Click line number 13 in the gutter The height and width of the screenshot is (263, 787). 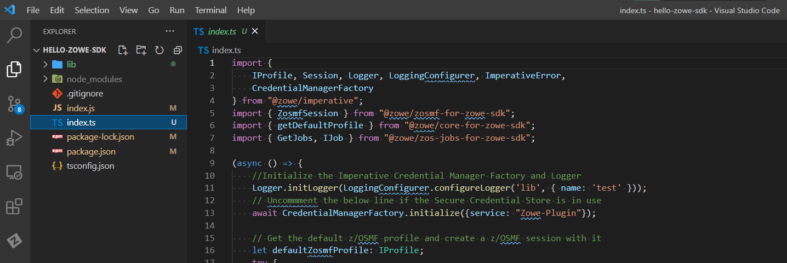coord(209,213)
